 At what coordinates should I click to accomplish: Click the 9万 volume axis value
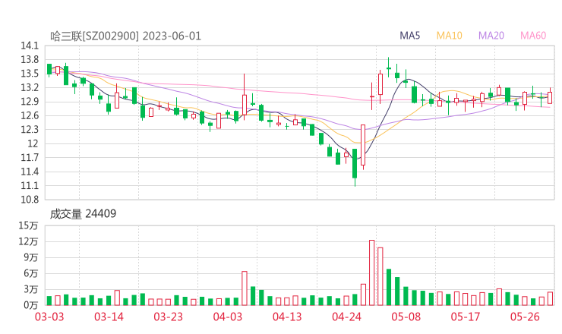[31, 257]
